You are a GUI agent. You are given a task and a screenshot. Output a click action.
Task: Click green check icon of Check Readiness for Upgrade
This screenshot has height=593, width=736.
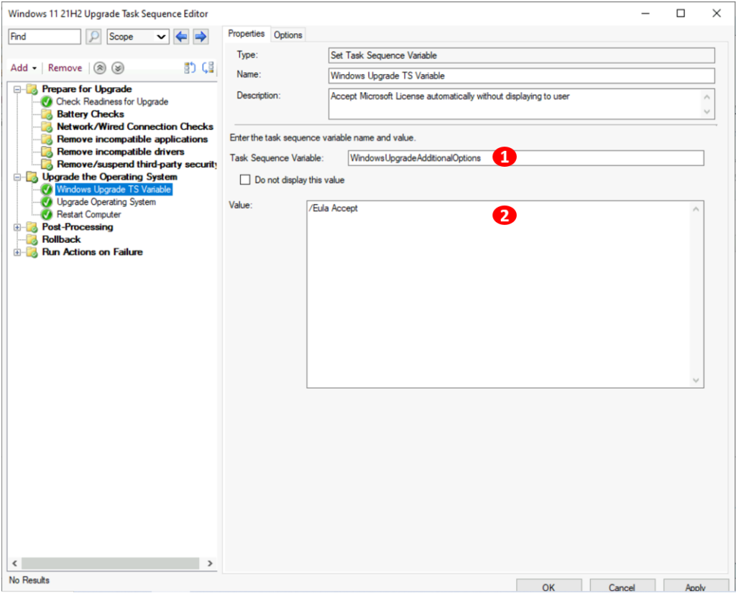click(47, 101)
